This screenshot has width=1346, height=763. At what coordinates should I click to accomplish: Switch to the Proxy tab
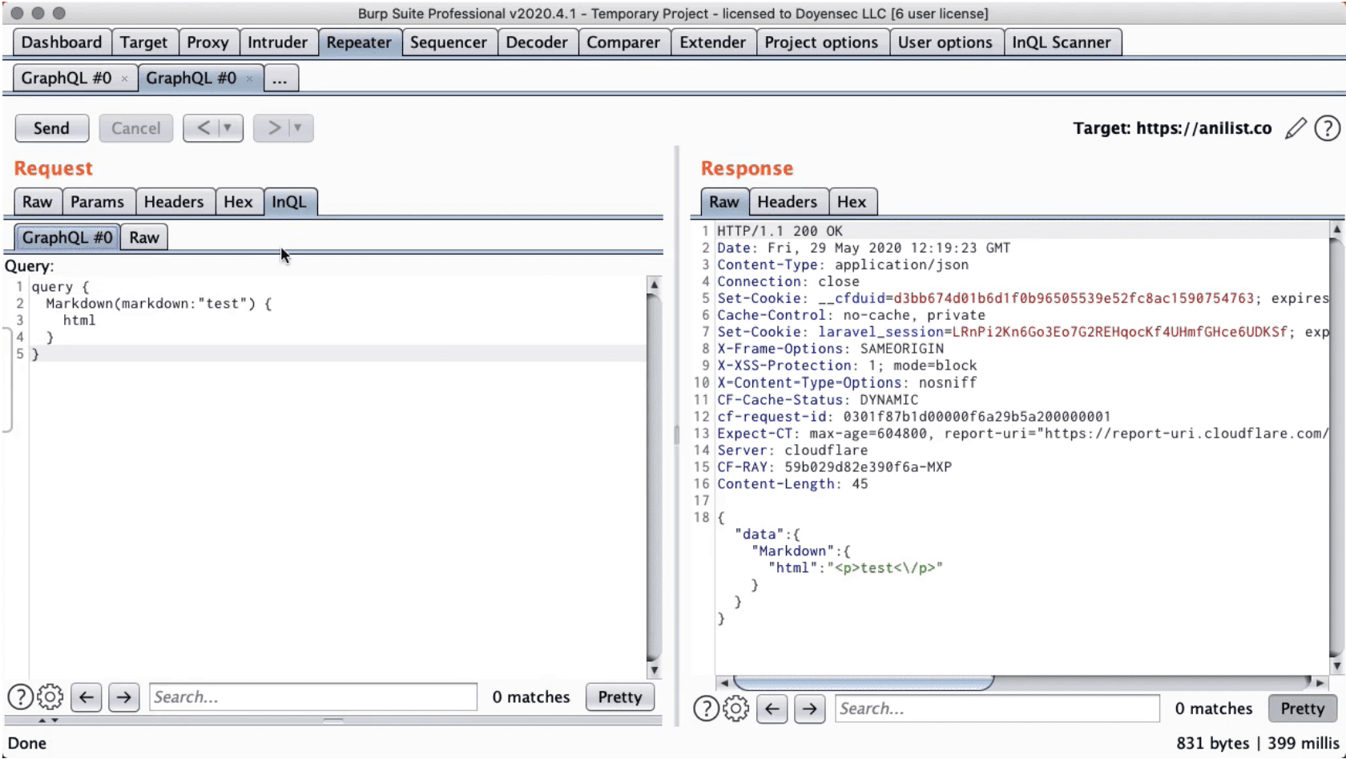(208, 42)
